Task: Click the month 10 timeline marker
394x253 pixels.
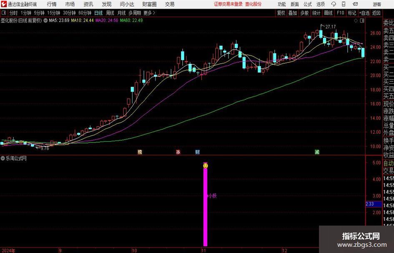Action: coord(134,251)
